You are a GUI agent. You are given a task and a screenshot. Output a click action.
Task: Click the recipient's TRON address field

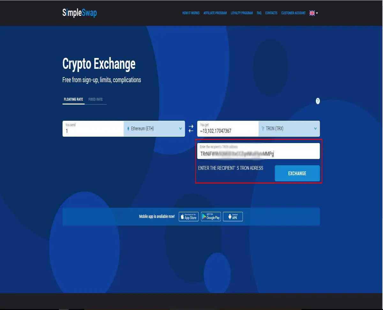click(x=259, y=151)
